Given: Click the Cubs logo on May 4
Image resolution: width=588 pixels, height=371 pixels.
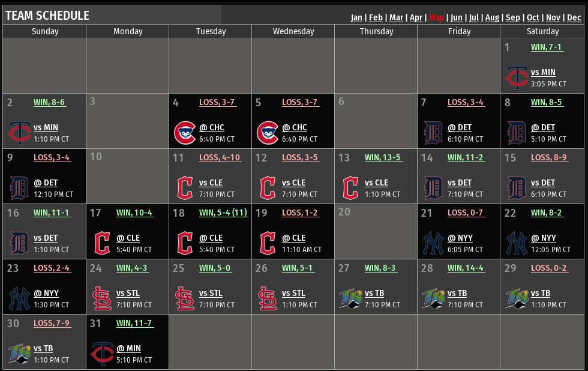Looking at the screenshot, I should [184, 133].
